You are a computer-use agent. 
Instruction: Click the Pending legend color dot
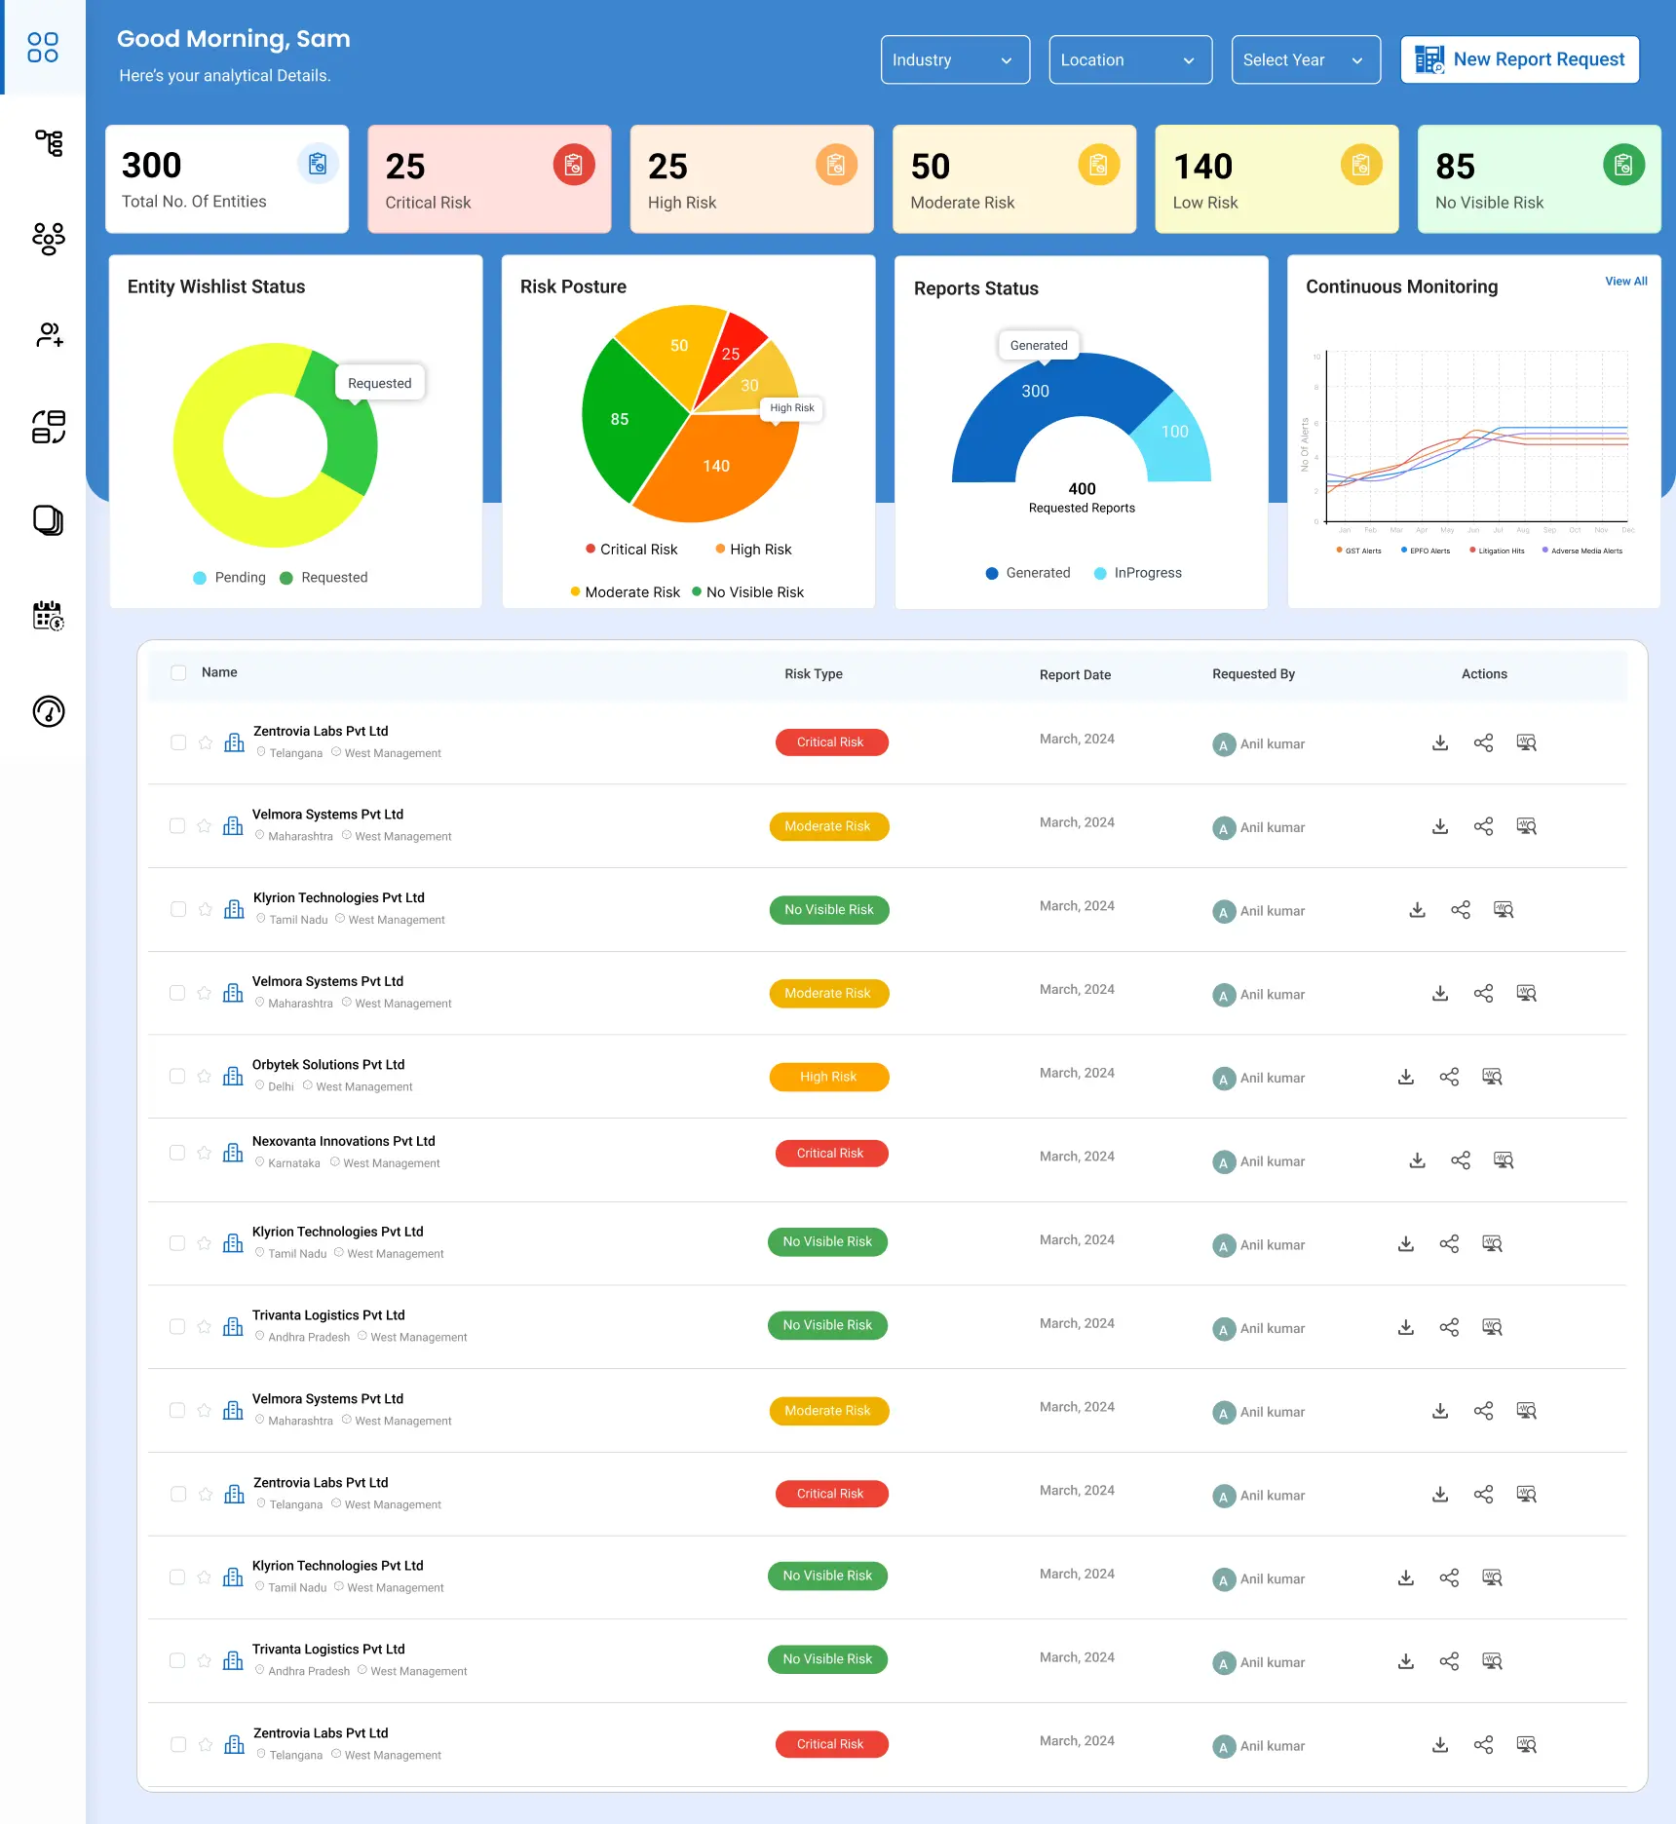point(200,578)
